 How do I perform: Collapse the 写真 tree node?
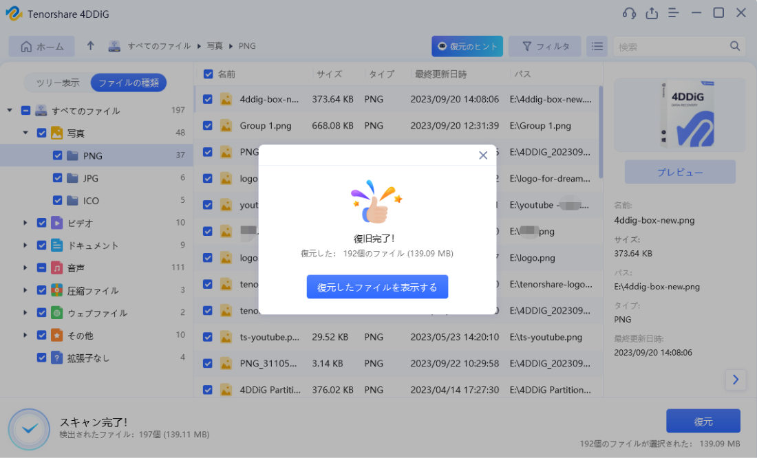(25, 133)
